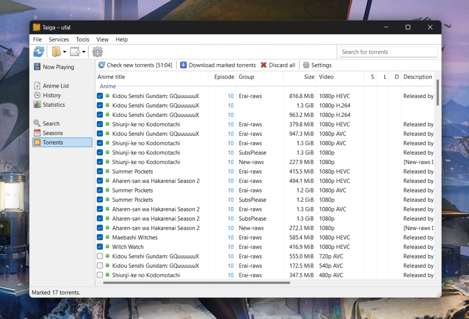Sort by the D (downloads) column header

395,77
